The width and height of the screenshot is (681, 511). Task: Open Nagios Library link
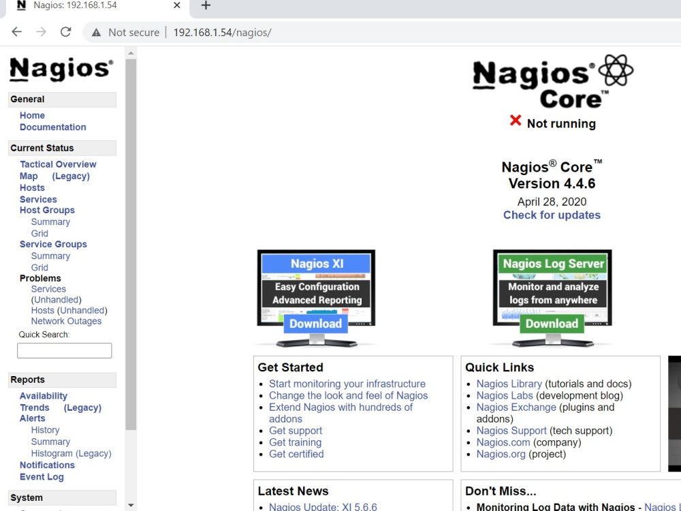pyautogui.click(x=509, y=384)
